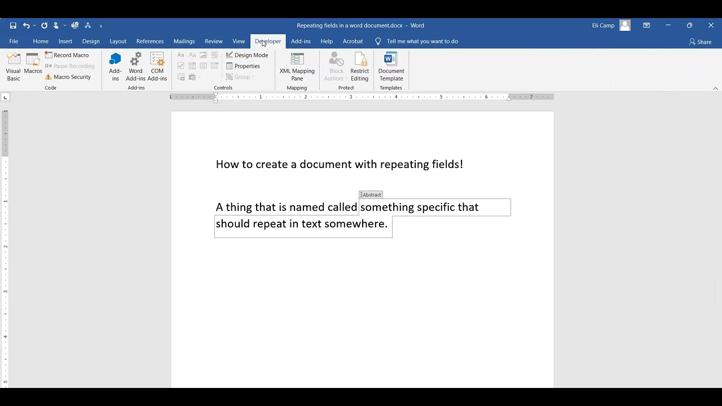Click the tab stop selector beside the ruler
The image size is (722, 406).
coord(5,98)
